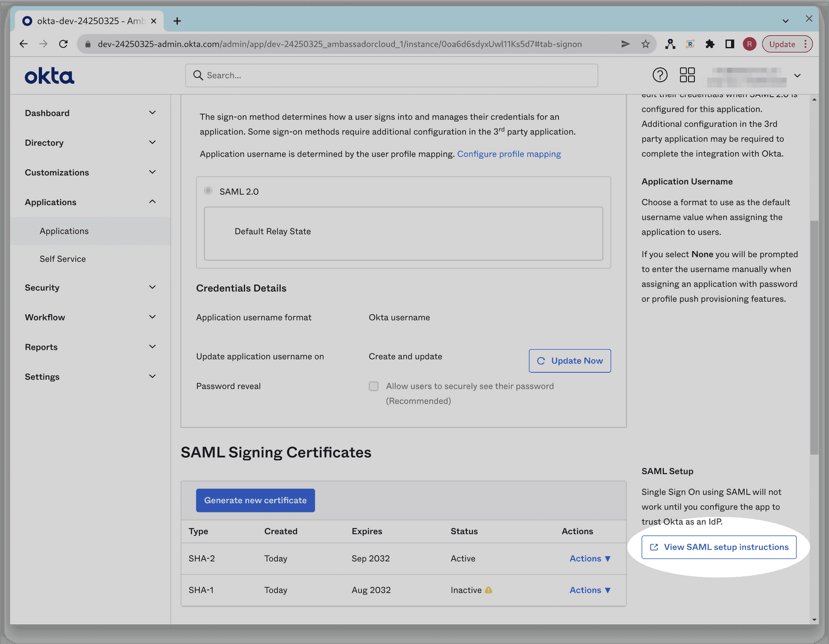Viewport: 829px width, 644px height.
Task: Click the warning icon beside Inactive status
Action: [x=489, y=590]
